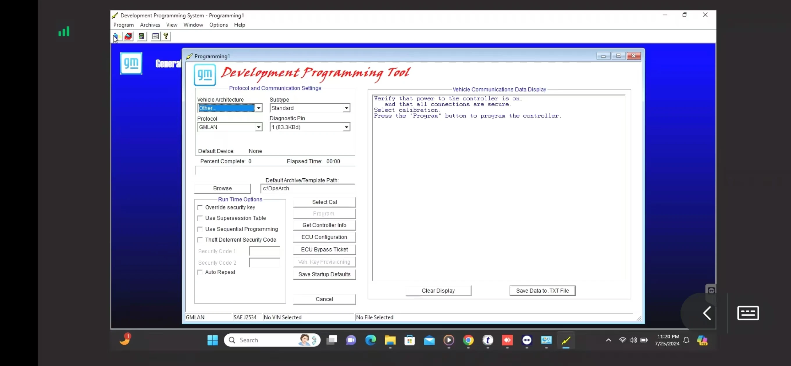The image size is (791, 366).
Task: Click the Wi-Fi network tray icon
Action: [x=622, y=340]
